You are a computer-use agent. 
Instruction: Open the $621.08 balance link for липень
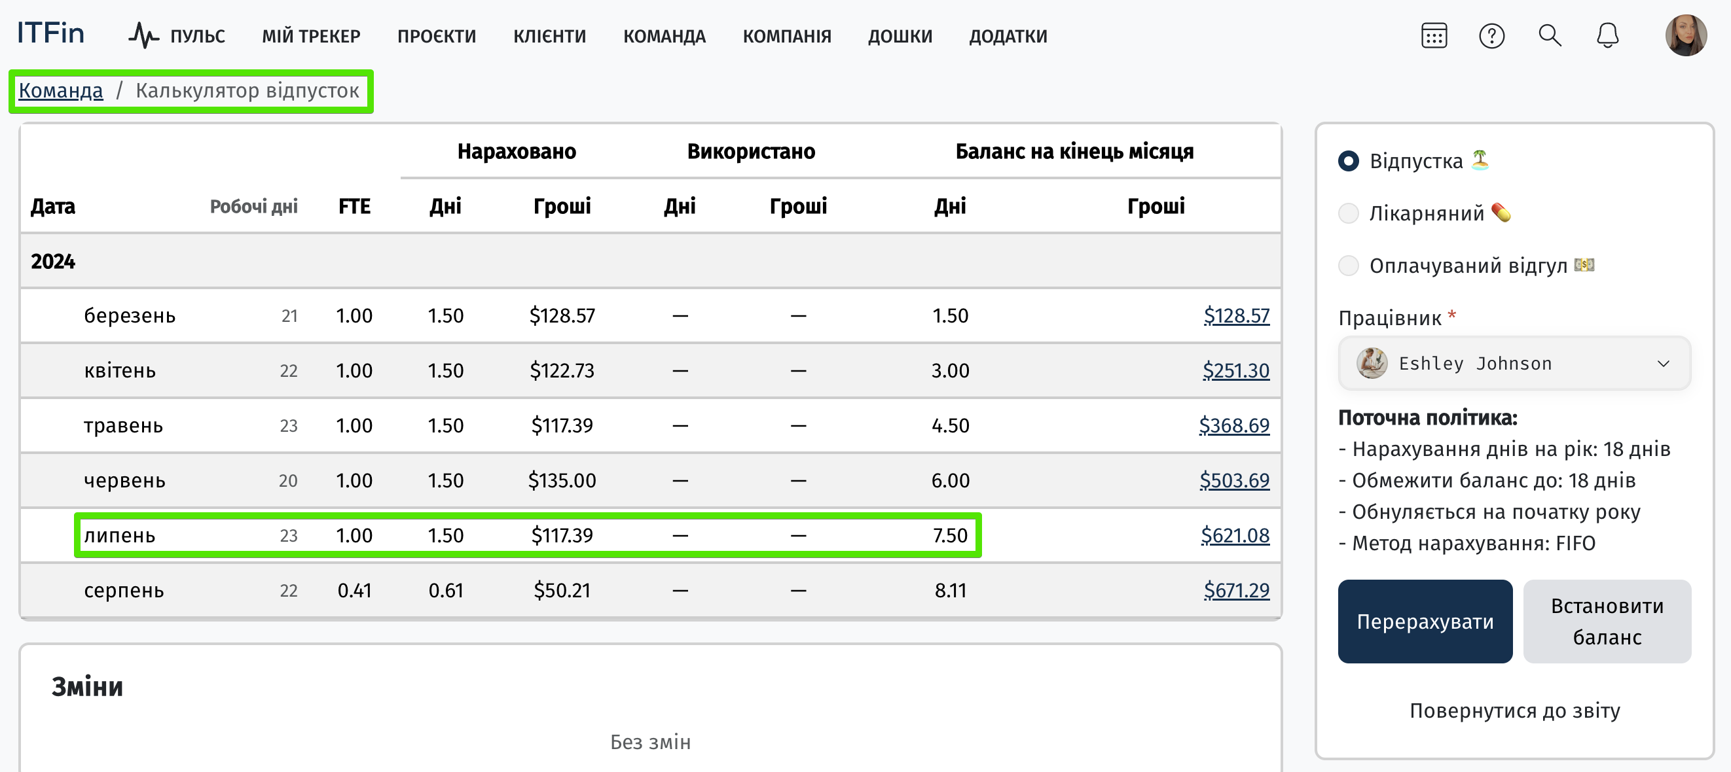(x=1235, y=536)
